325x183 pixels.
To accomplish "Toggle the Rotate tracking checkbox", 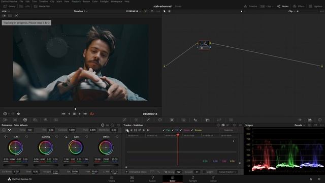I will 192,130.
